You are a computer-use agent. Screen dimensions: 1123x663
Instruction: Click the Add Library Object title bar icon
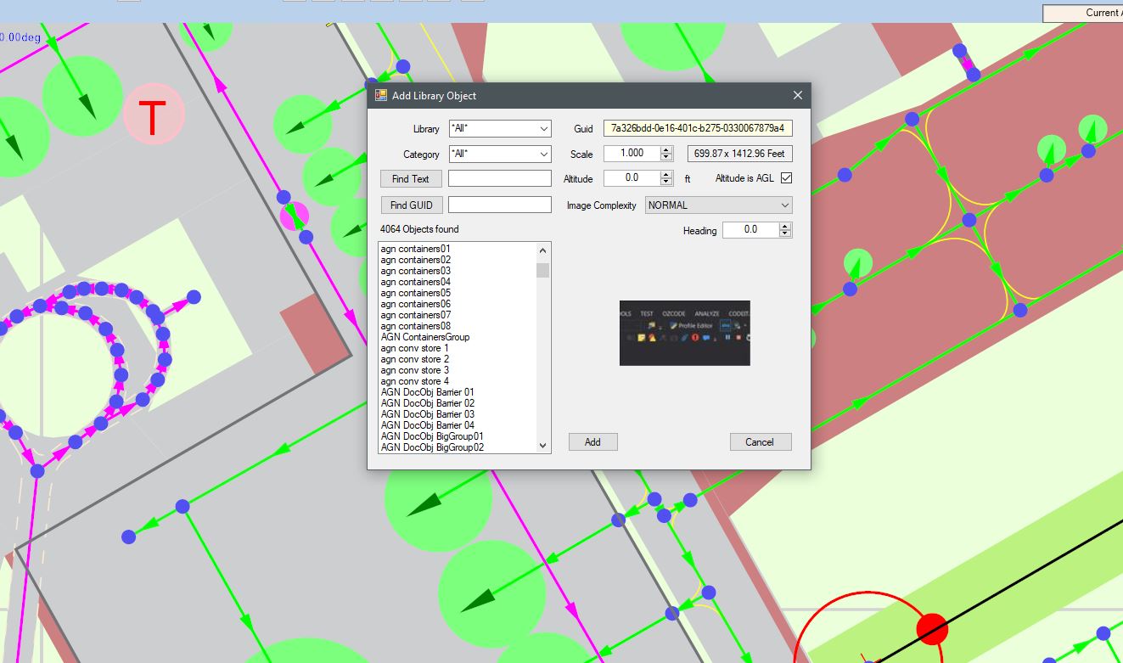[x=381, y=96]
